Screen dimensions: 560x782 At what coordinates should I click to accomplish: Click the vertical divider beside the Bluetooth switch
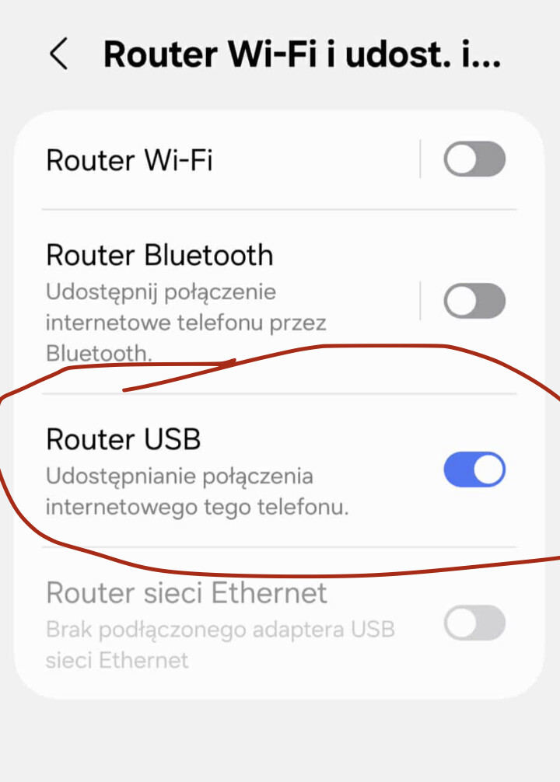(420, 301)
